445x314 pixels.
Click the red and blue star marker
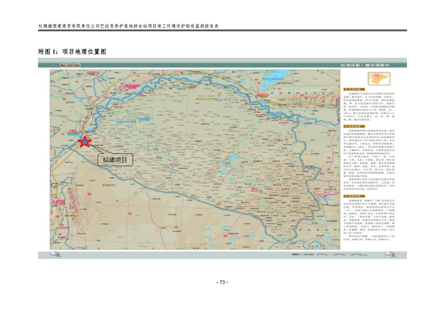coord(84,142)
